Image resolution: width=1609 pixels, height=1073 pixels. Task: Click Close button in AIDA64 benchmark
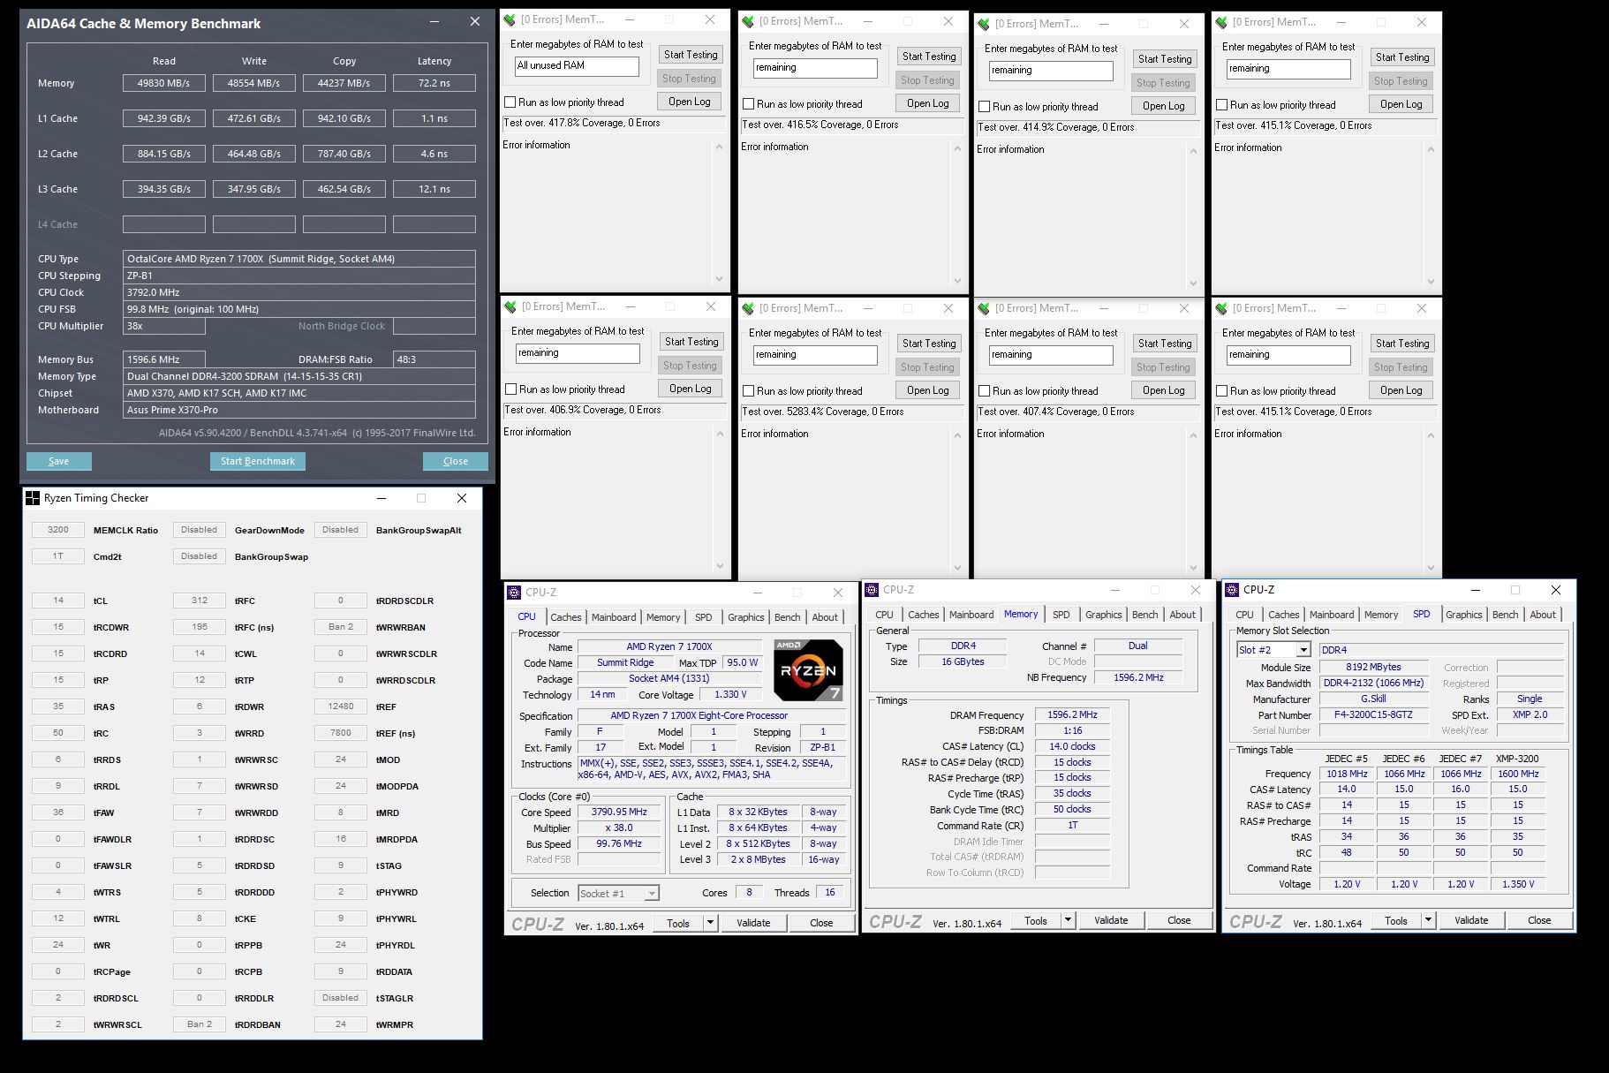click(456, 461)
